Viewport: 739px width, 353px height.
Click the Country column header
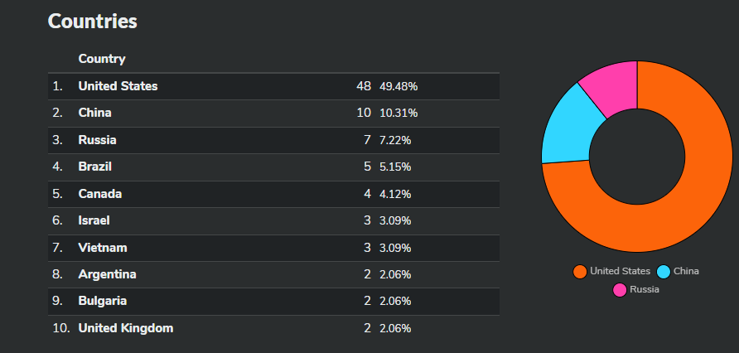pos(102,59)
